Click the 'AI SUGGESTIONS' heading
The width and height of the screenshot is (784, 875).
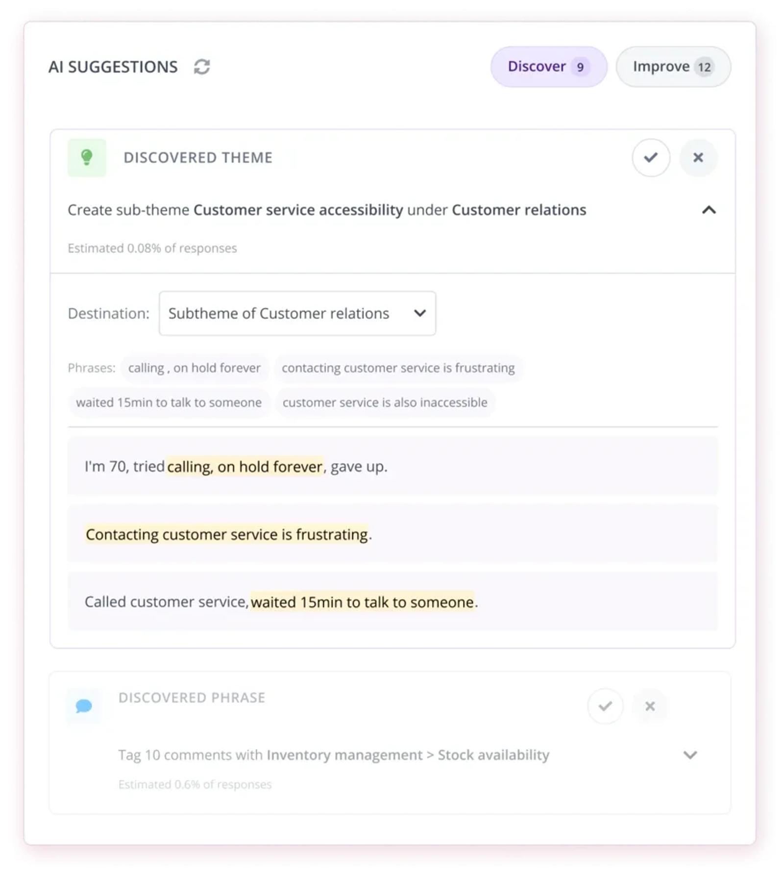[x=113, y=67]
